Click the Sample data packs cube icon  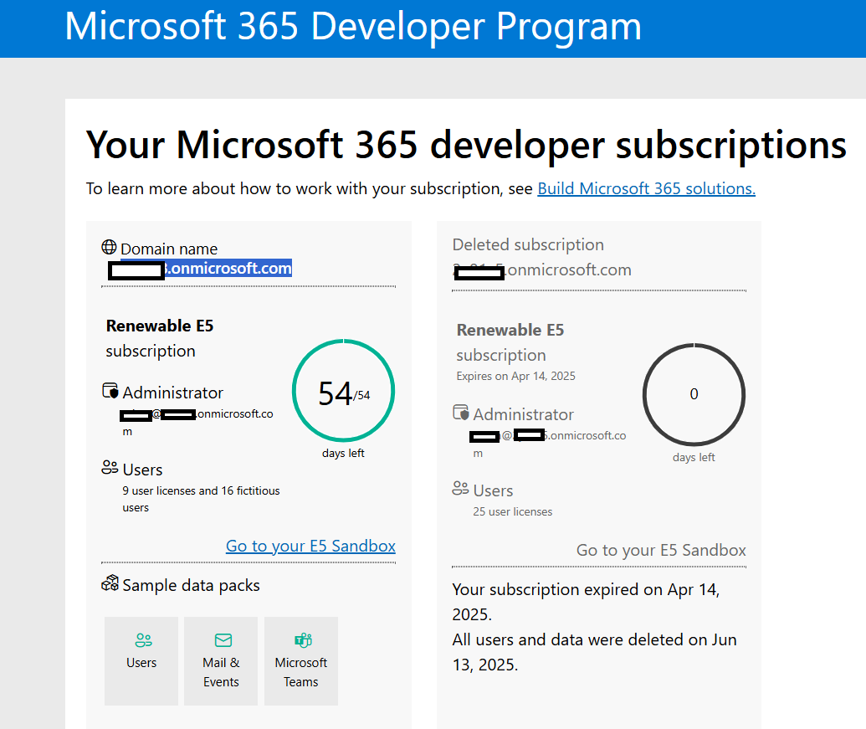pos(110,583)
